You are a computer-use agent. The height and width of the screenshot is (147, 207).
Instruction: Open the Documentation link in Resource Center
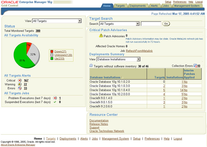point(99,120)
